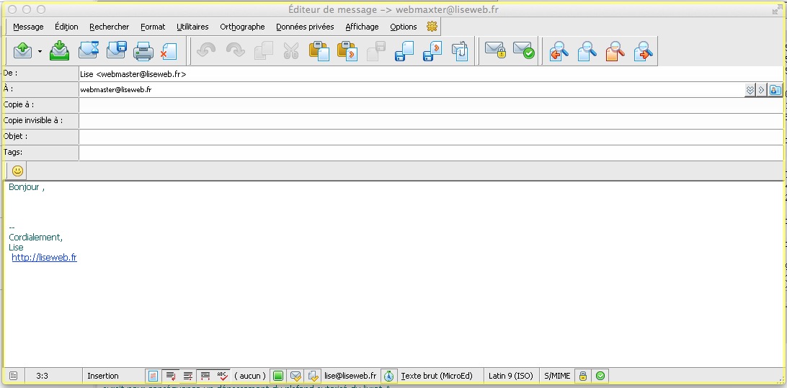
Task: Click the smiley emoticon button
Action: (x=17, y=171)
